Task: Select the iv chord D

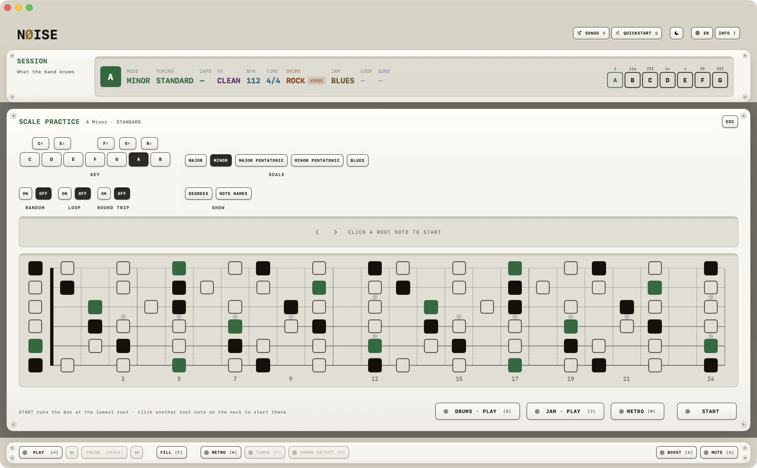Action: 668,80
